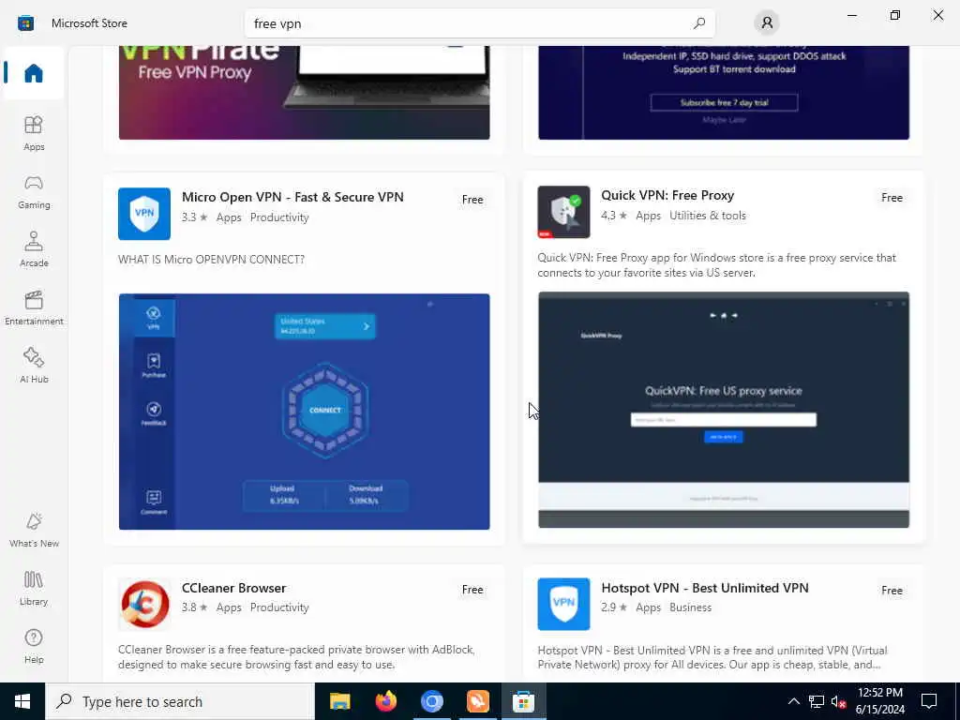This screenshot has height=720, width=960.
Task: Click the 2.9 star rating of Hotspot VPN
Action: point(614,607)
